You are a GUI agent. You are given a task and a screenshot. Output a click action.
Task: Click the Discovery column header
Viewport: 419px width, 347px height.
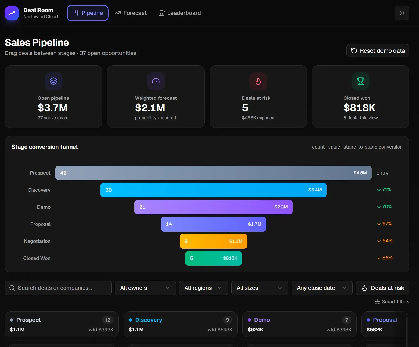pos(181,324)
